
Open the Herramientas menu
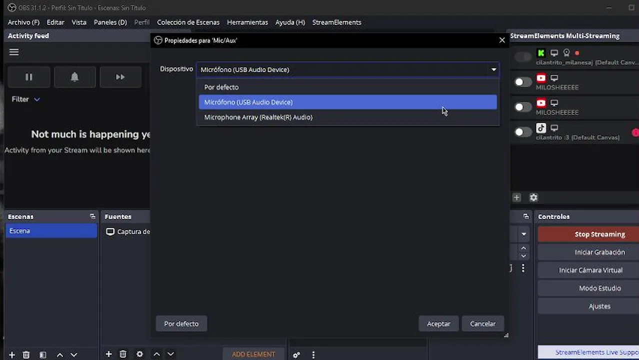247,22
